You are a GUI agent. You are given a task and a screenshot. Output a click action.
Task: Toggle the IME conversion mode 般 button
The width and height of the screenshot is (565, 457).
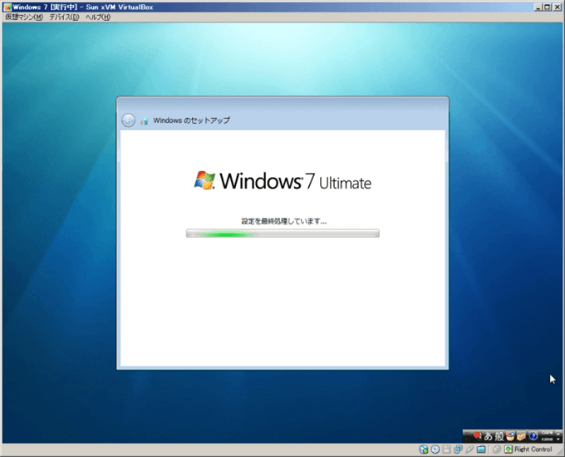(499, 435)
